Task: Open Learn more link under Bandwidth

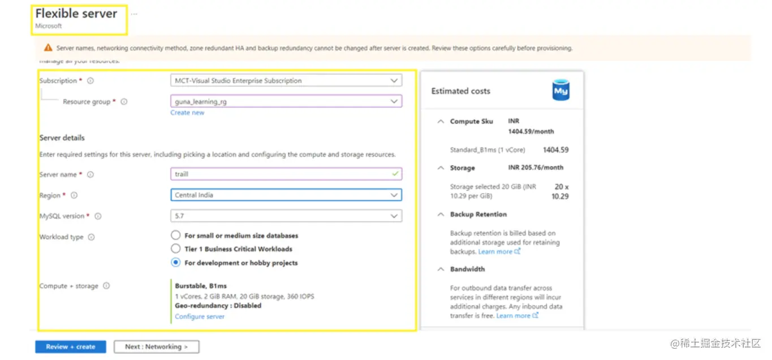Action: (x=517, y=315)
